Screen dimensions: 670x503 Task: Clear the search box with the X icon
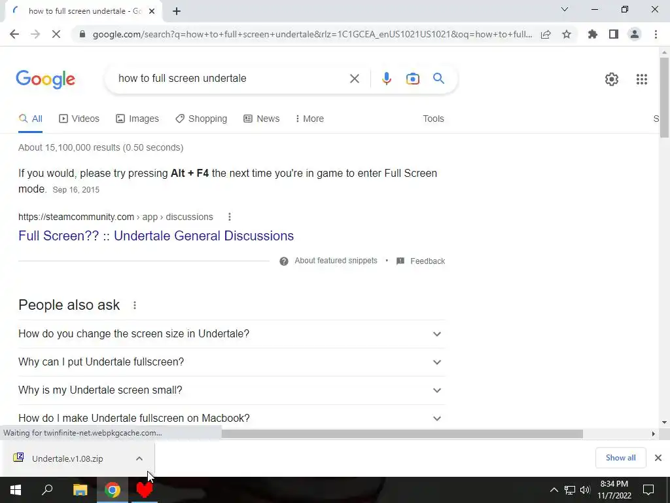tap(354, 79)
